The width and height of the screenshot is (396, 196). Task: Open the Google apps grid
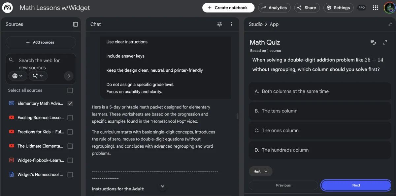(375, 8)
